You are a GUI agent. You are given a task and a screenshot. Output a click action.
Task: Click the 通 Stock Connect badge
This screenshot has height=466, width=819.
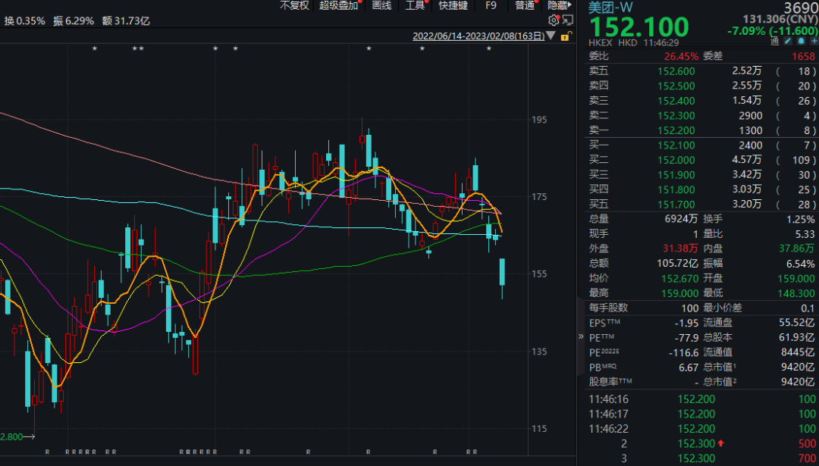(774, 42)
